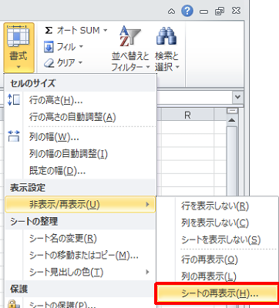The image size is (279, 308).
Task: Click the workbook minimize icon
Action: click(x=203, y=12)
